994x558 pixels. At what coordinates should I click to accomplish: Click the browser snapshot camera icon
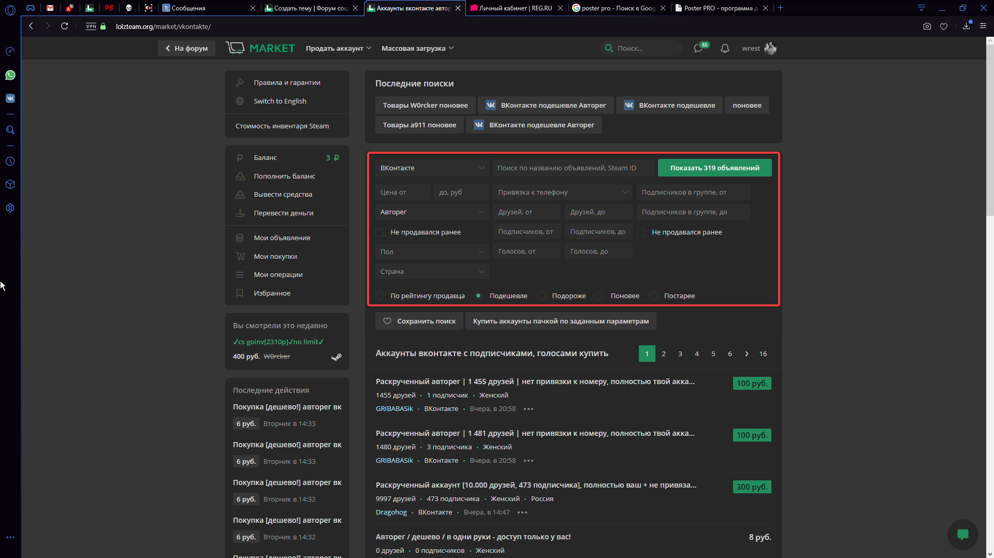coord(927,26)
